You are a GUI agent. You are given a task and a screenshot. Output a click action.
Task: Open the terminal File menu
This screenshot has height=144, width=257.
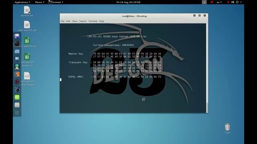[63, 21]
